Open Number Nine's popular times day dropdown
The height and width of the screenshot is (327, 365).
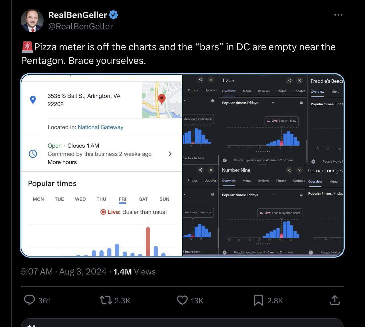[273, 195]
